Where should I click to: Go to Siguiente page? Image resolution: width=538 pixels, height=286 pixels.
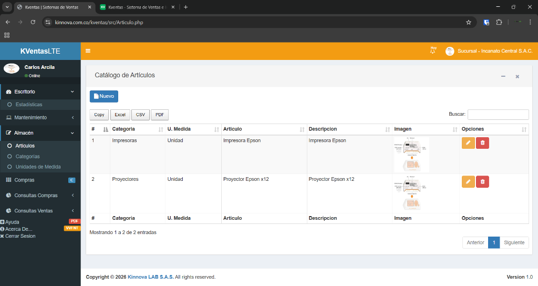pos(514,242)
